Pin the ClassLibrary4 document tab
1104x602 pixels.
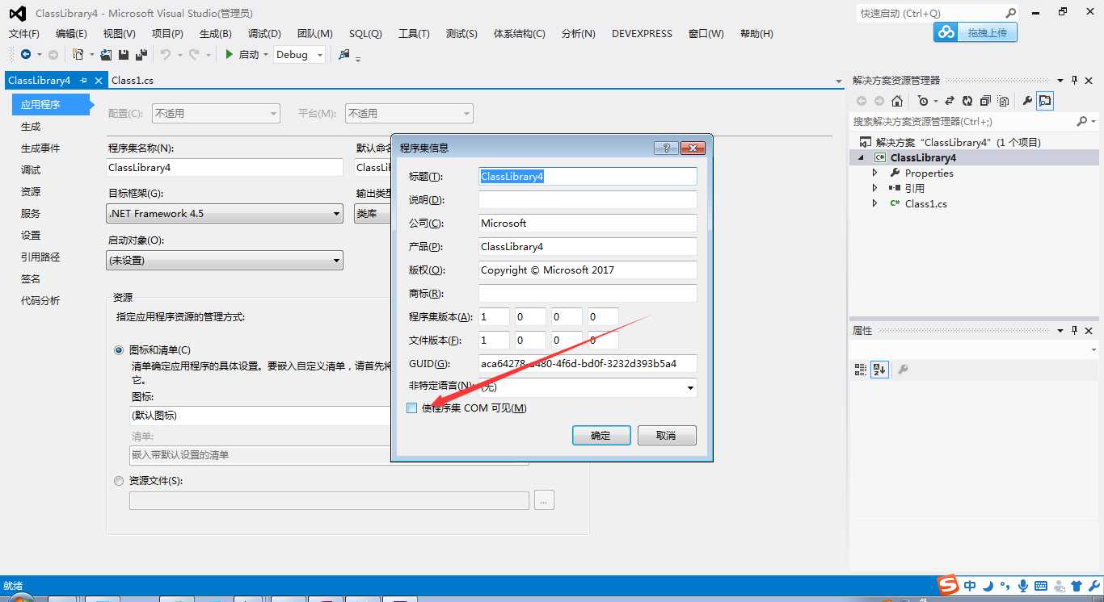(x=83, y=81)
